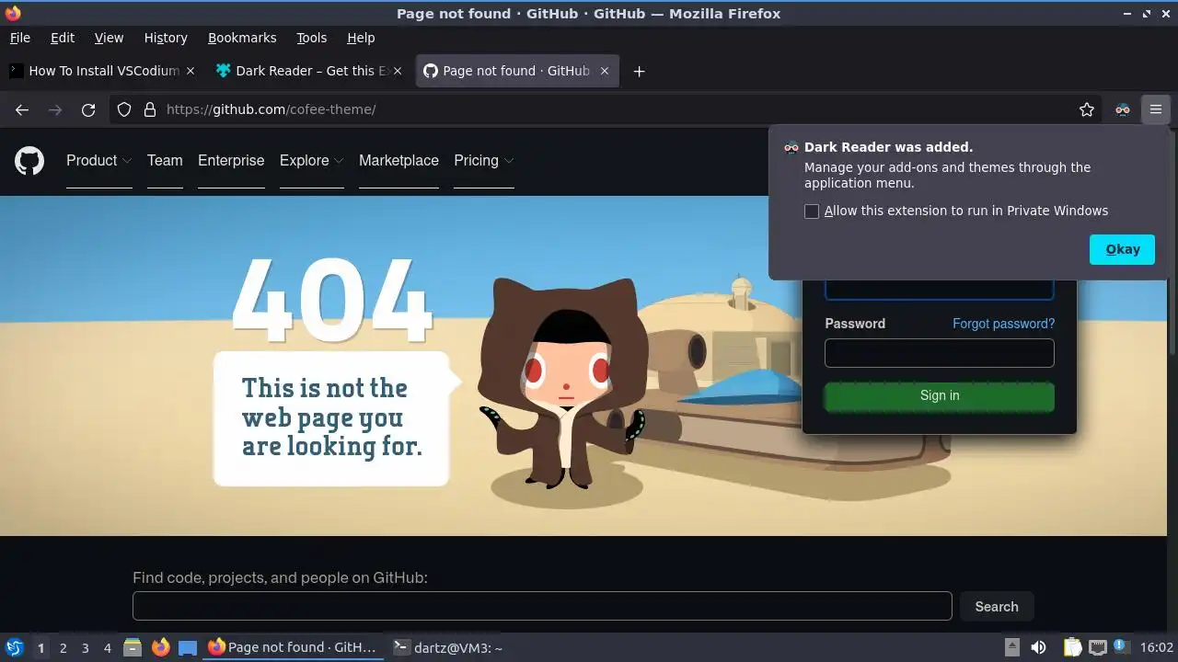1178x662 pixels.
Task: Click the Octocat Jedi illustration
Action: tap(565, 382)
